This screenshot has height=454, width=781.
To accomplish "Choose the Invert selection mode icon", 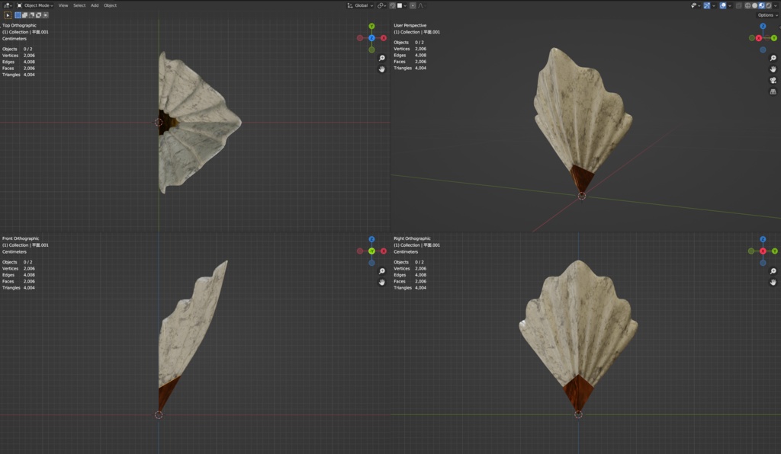I will point(38,15).
